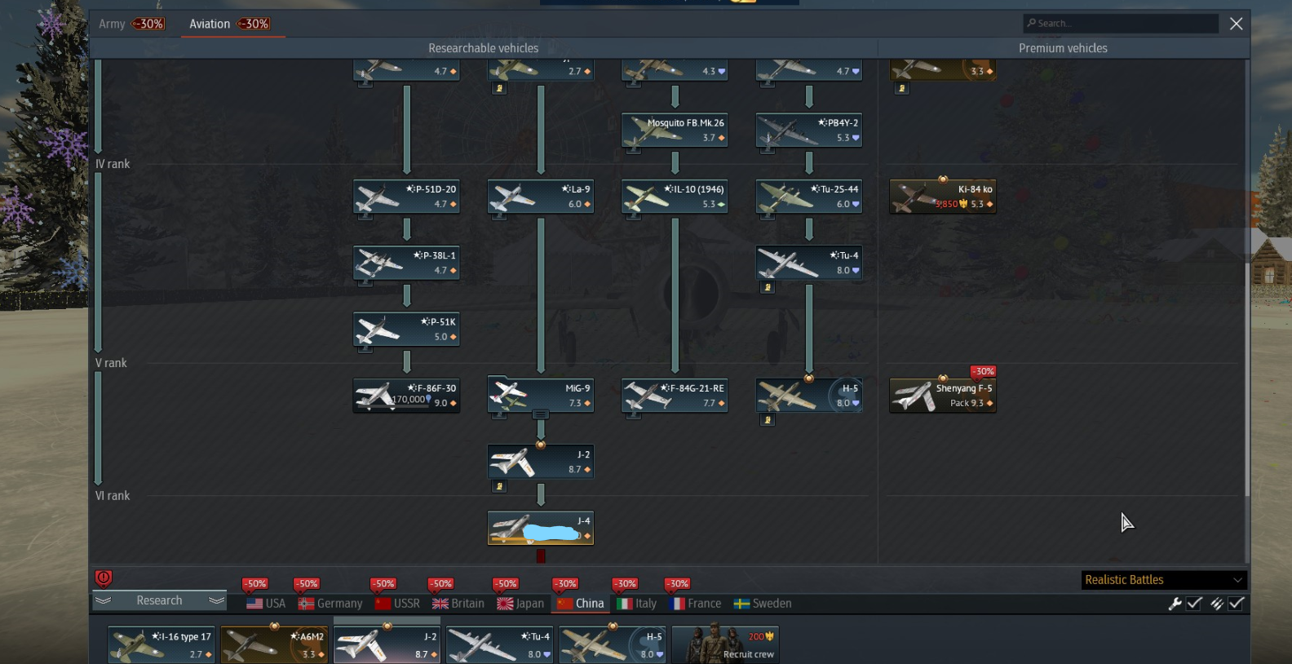Image resolution: width=1292 pixels, height=664 pixels.
Task: Open the wrench settings icon
Action: (1175, 604)
